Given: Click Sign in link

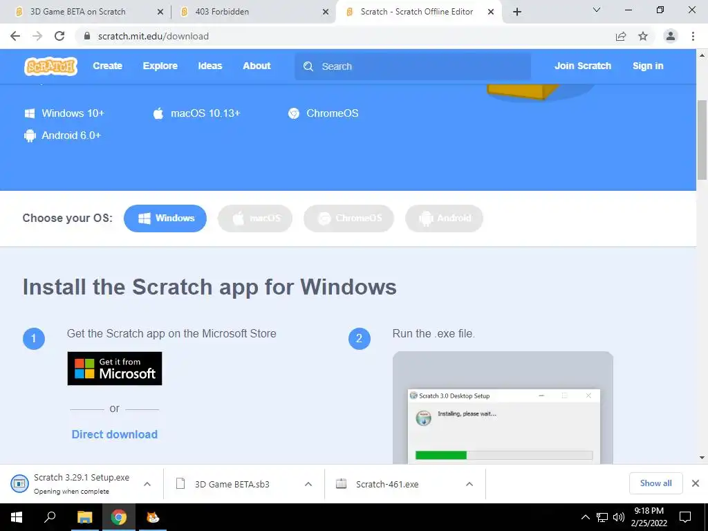Looking at the screenshot, I should coord(648,66).
